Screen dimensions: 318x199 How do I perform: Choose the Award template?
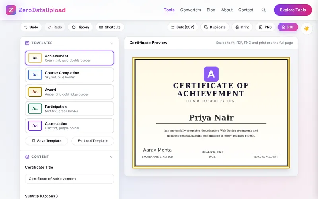point(70,92)
